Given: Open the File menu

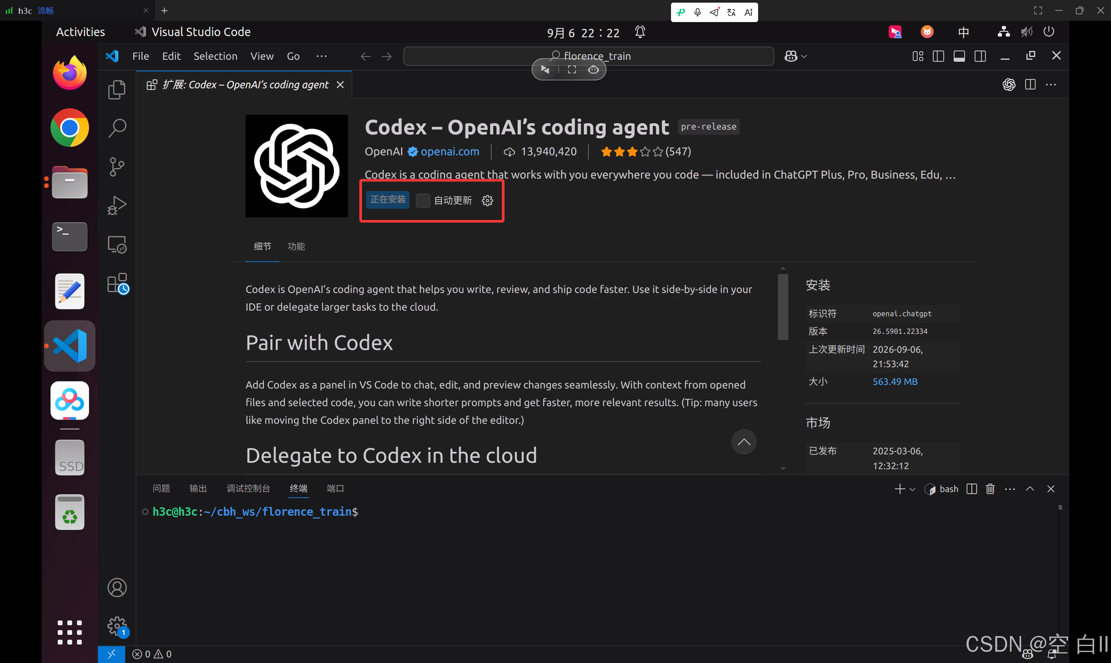Looking at the screenshot, I should tap(141, 56).
